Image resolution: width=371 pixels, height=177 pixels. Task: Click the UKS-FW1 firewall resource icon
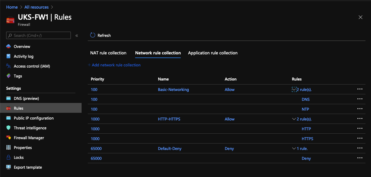point(10,20)
